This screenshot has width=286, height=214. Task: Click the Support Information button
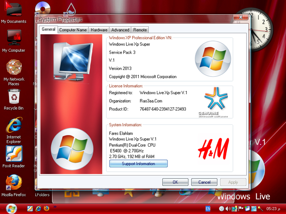pos(139,164)
